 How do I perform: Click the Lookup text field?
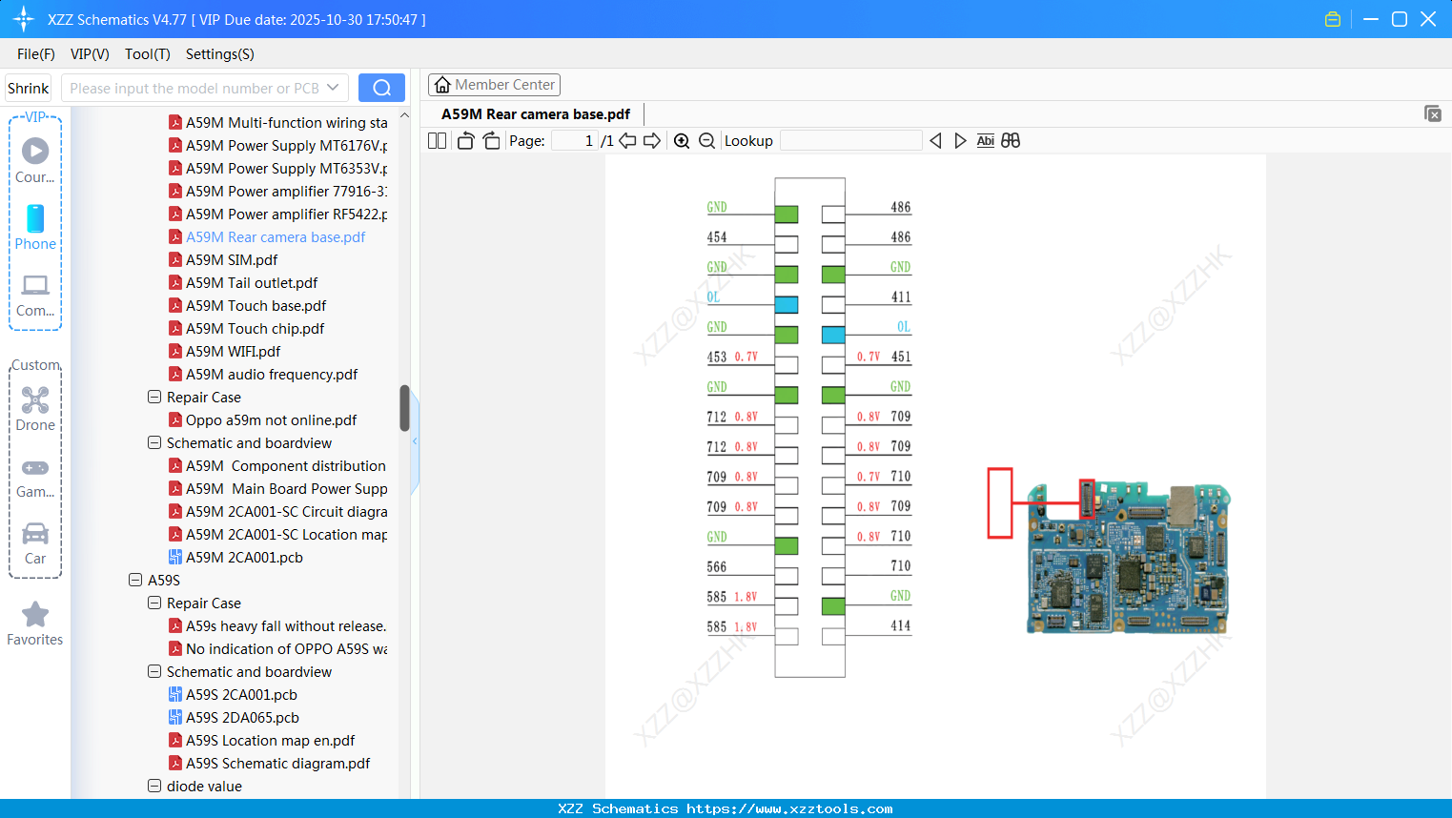pyautogui.click(x=851, y=141)
